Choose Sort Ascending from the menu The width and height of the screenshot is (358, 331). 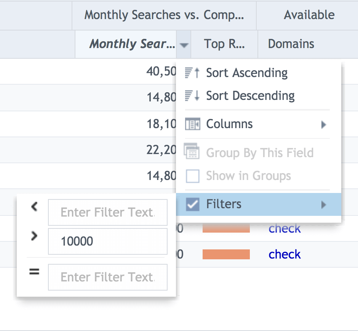tap(259, 73)
